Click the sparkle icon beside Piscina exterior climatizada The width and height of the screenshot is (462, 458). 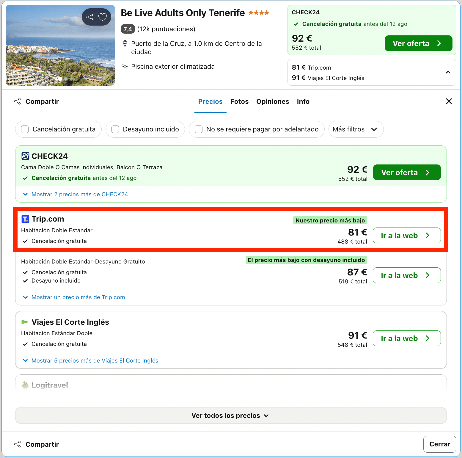pyautogui.click(x=125, y=66)
